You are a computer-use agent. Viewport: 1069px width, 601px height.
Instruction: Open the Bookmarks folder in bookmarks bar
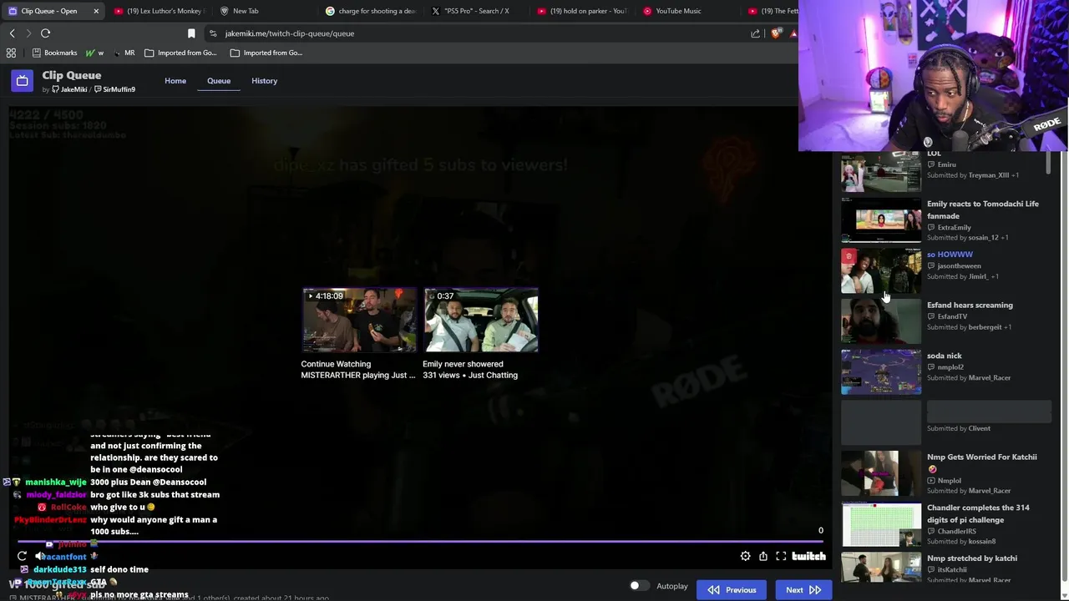tap(54, 53)
